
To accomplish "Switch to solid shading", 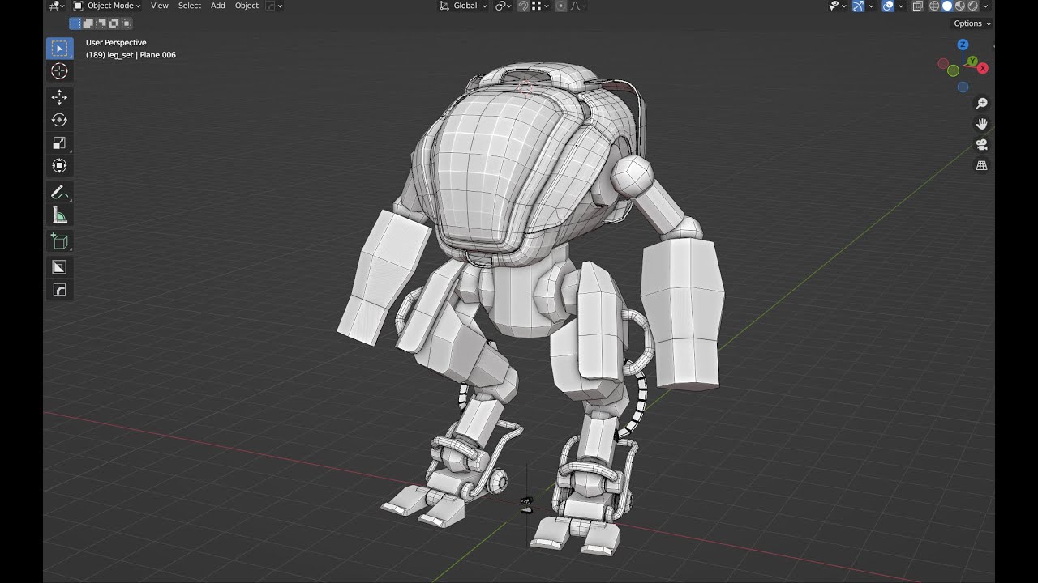I will coord(946,6).
